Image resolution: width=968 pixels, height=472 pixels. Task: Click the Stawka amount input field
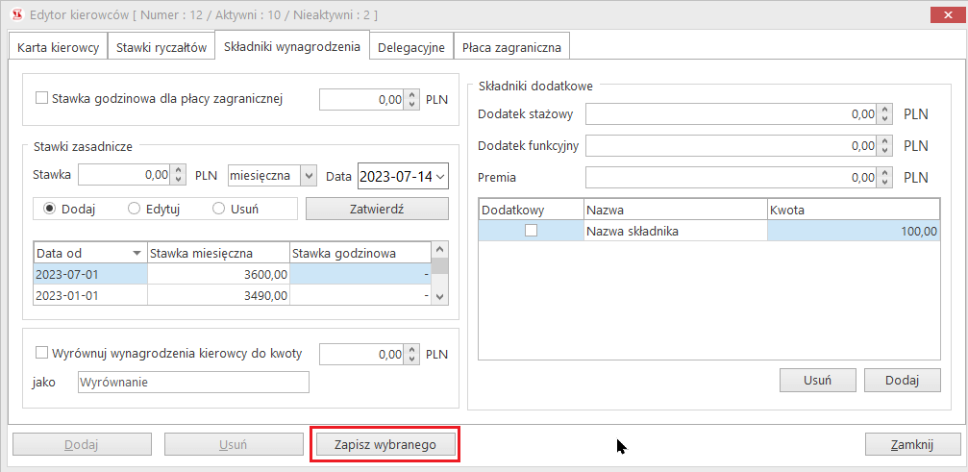(x=124, y=175)
